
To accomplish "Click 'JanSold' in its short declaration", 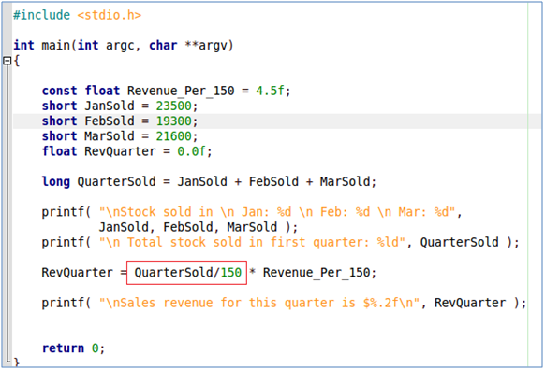I will click(110, 106).
